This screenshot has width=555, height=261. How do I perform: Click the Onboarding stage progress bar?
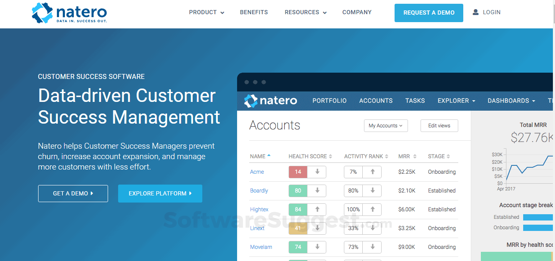coord(538,227)
